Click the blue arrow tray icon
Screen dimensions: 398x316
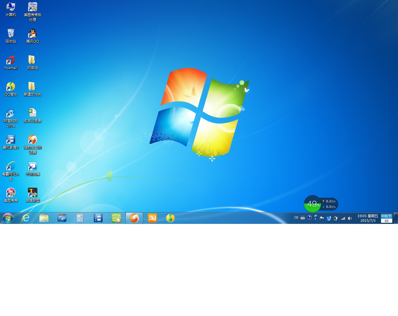(x=329, y=218)
